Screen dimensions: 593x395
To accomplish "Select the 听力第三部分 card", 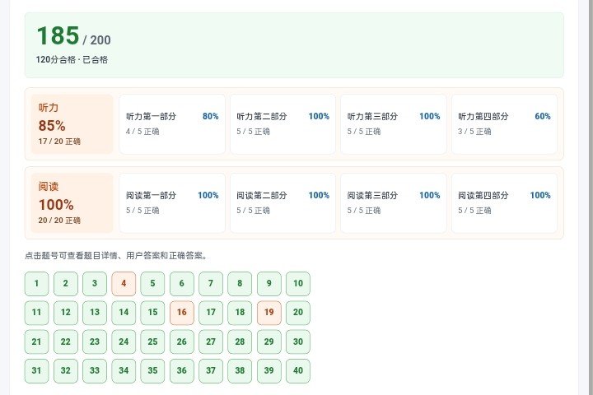I will pyautogui.click(x=394, y=124).
